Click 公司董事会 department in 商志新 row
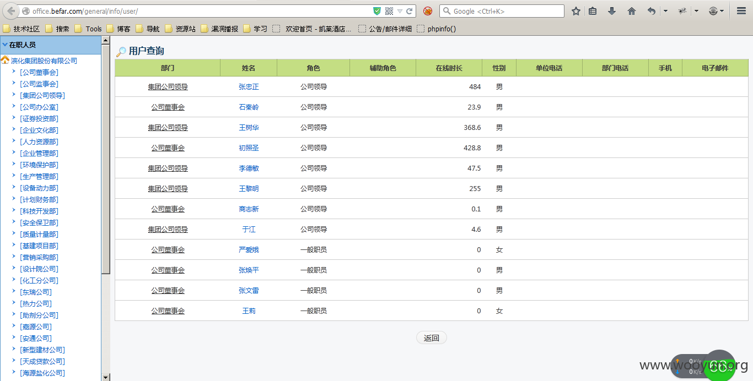 (x=168, y=209)
